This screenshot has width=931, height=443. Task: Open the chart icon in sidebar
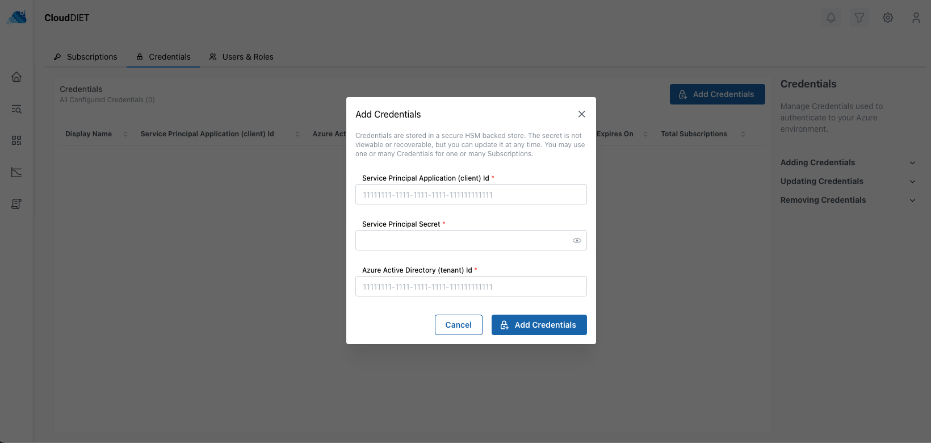pos(16,172)
